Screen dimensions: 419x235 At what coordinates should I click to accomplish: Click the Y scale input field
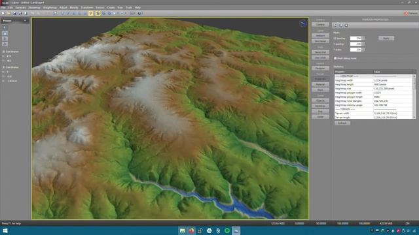click(x=355, y=50)
